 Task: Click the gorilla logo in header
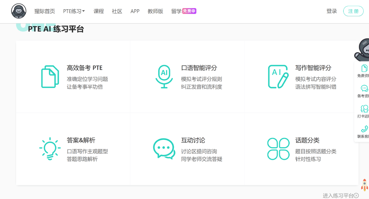pyautogui.click(x=18, y=11)
